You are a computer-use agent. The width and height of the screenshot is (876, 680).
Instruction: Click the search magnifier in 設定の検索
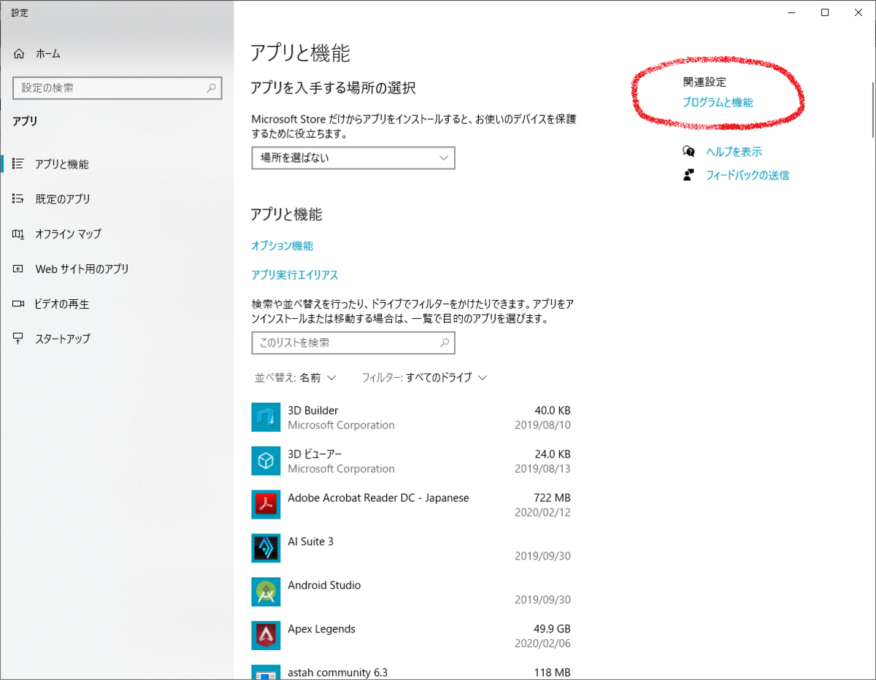click(x=211, y=88)
